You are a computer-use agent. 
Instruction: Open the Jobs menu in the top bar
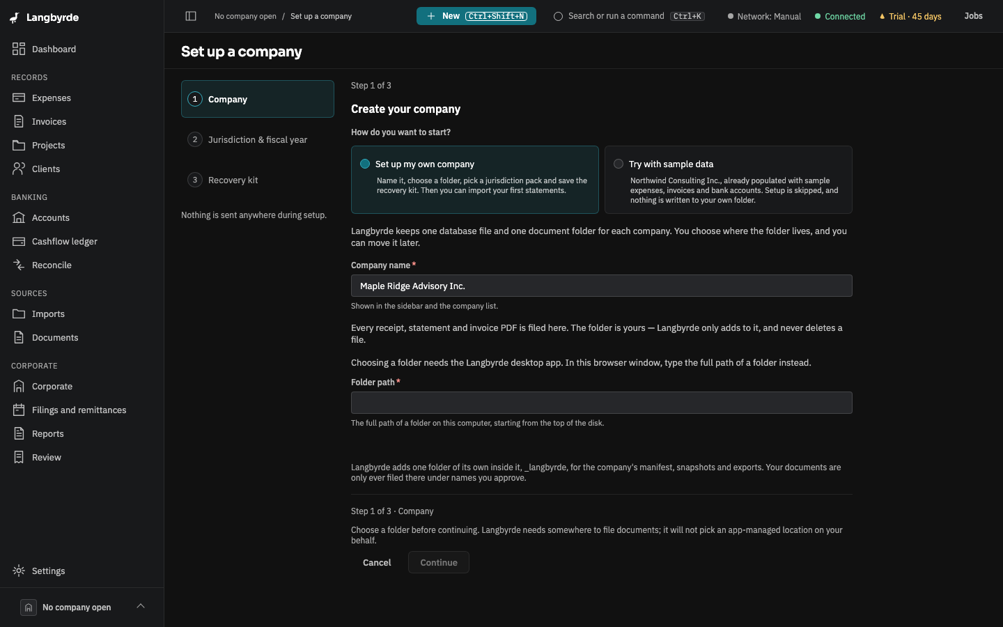(x=974, y=16)
